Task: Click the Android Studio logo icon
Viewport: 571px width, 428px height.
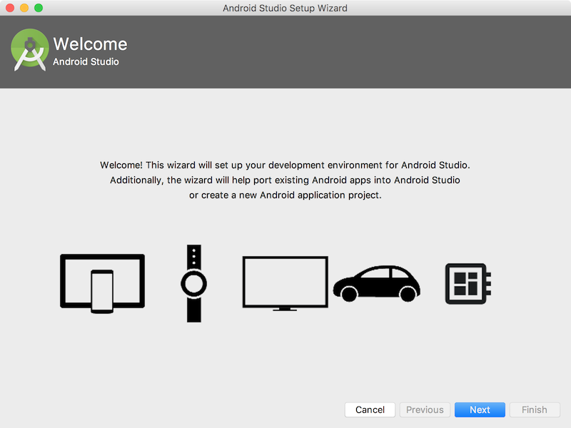Action: [30, 50]
